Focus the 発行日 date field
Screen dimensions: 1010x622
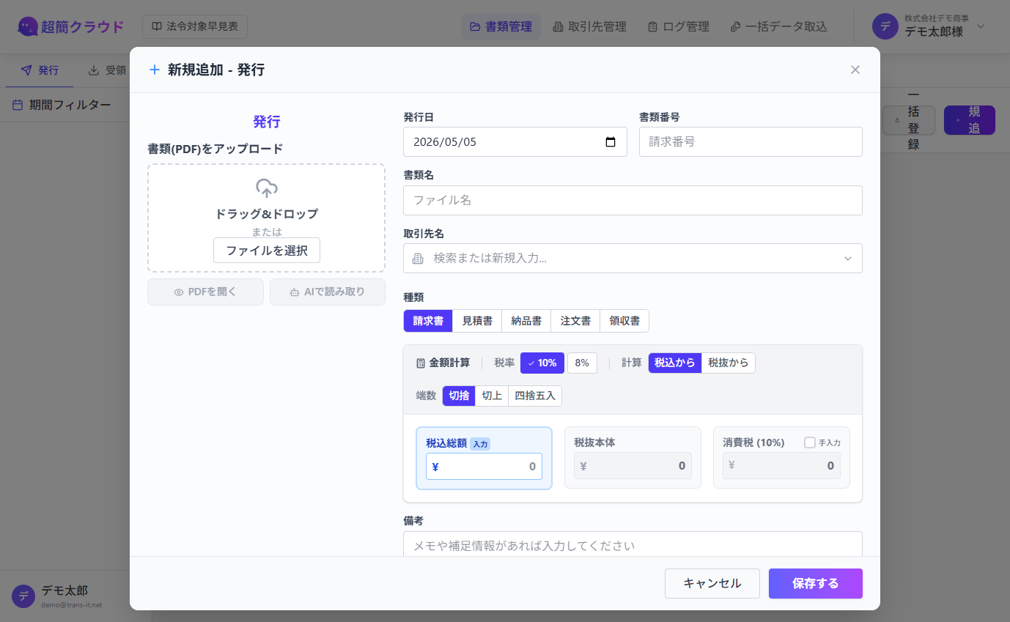[515, 142]
